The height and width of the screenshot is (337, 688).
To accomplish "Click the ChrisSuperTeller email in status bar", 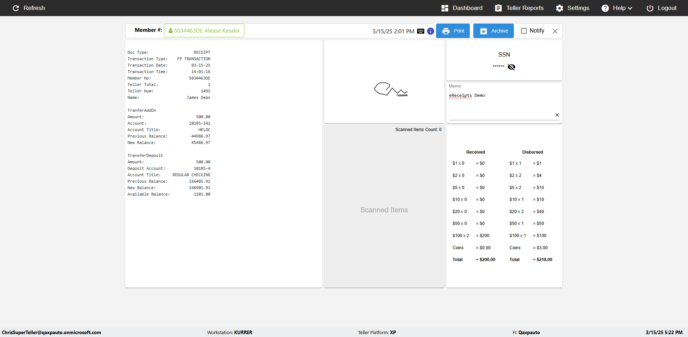I will [x=51, y=332].
